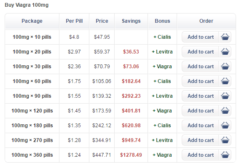Click basket icon for 20 pills package
239x166 pixels.
[x=225, y=52]
